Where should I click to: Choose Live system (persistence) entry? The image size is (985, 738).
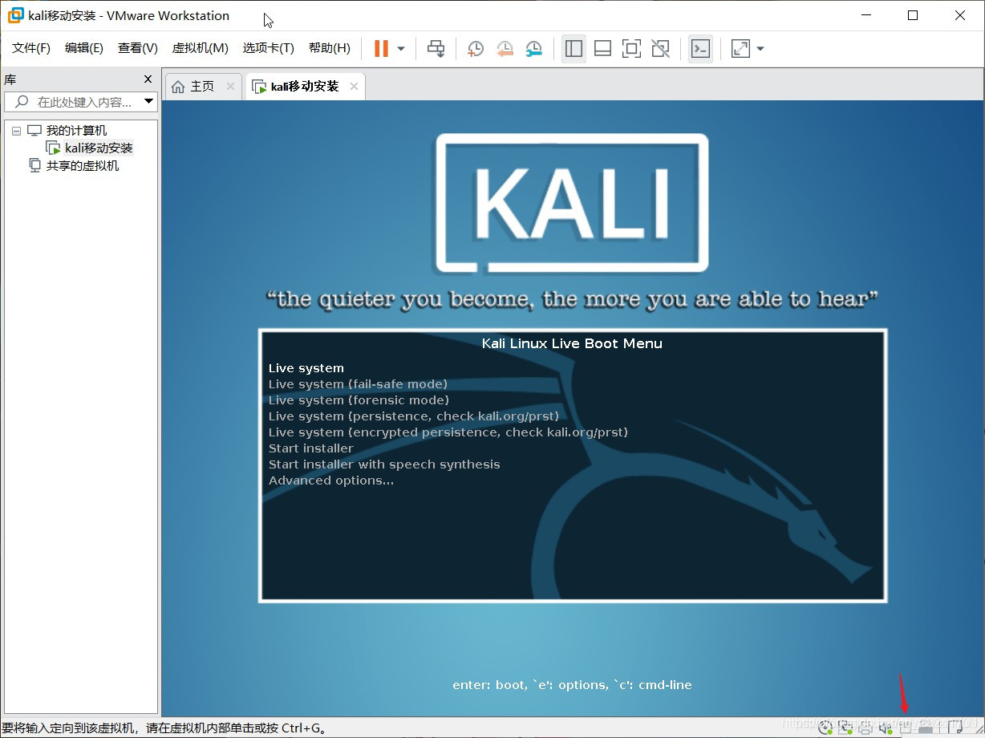coord(414,416)
